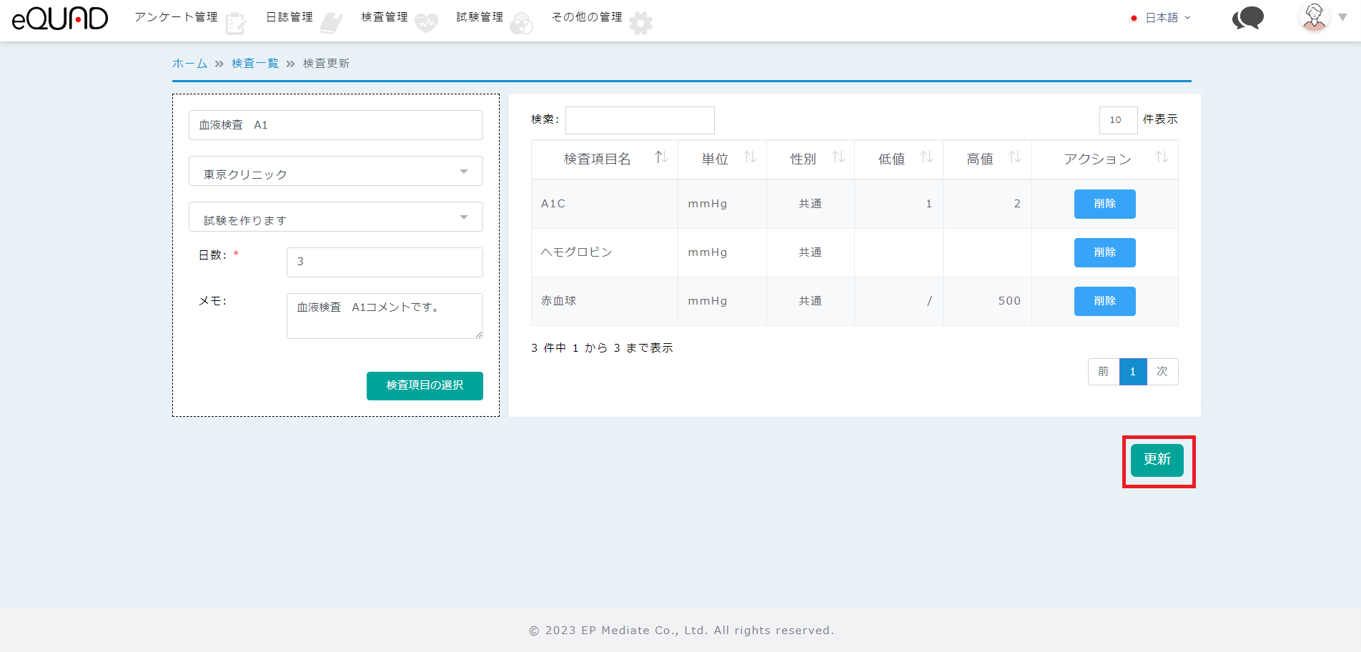Delete the ヘモグロビン row
This screenshot has width=1361, height=652.
click(x=1104, y=252)
